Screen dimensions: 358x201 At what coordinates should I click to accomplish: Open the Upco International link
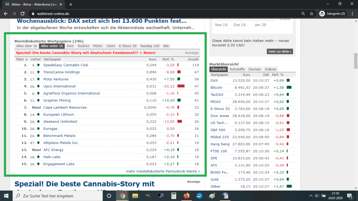pyautogui.click(x=59, y=86)
